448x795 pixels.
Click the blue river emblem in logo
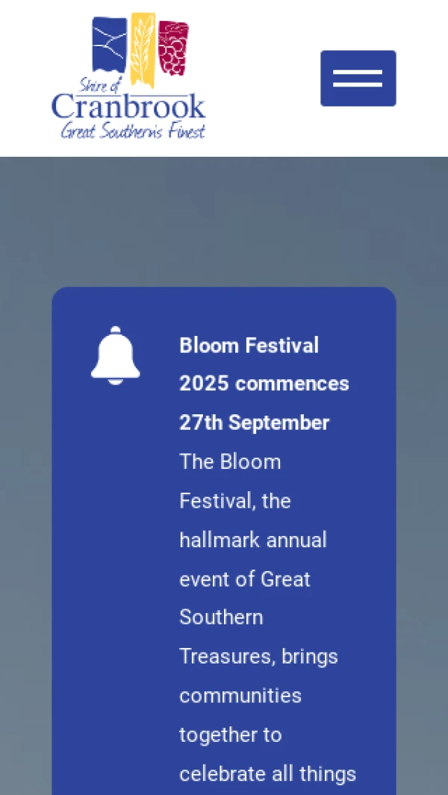109,45
